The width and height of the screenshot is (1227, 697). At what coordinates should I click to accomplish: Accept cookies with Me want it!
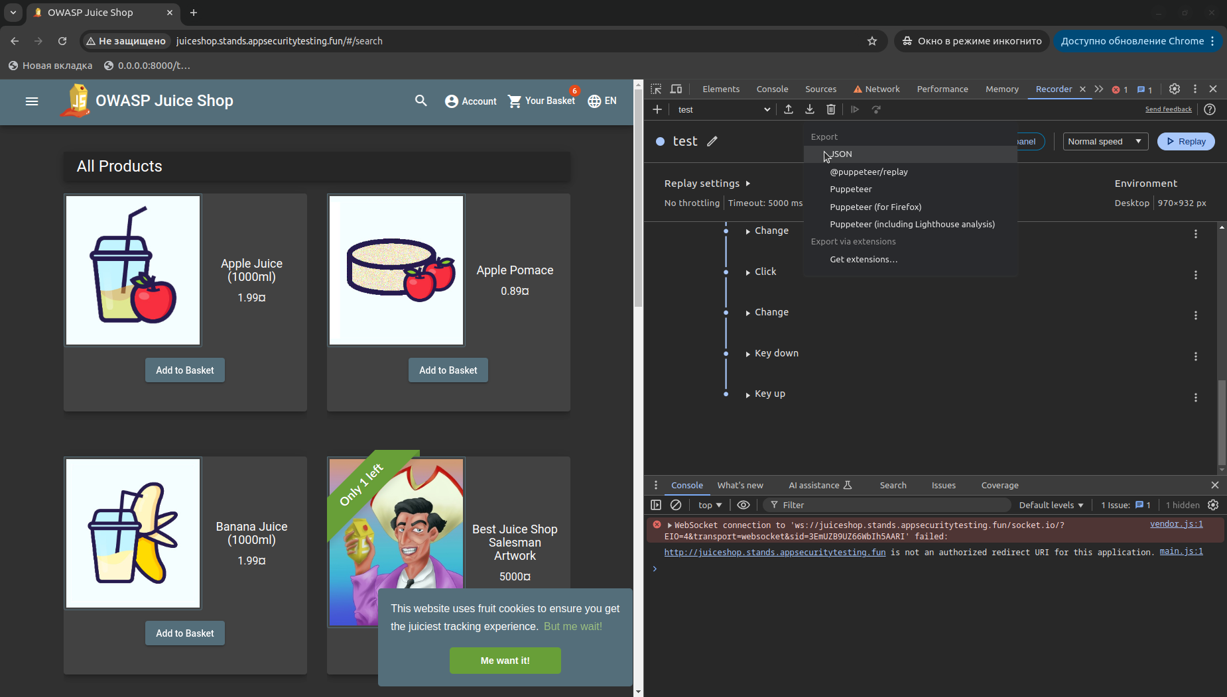(x=505, y=661)
